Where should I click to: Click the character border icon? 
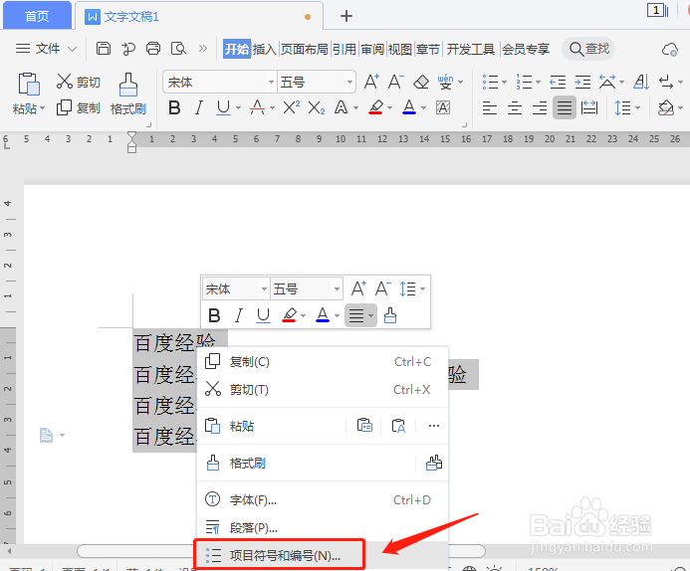point(443,107)
